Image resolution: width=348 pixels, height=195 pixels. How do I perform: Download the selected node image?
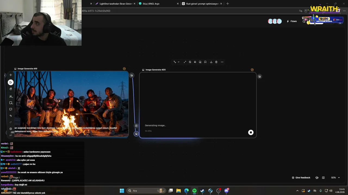211,62
